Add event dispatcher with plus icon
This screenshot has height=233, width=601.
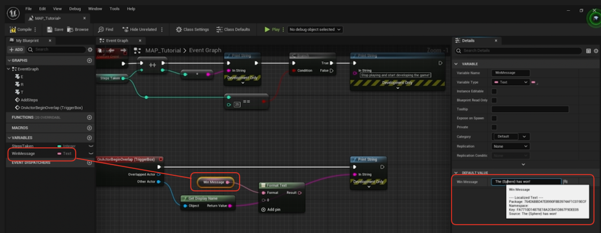coord(89,163)
